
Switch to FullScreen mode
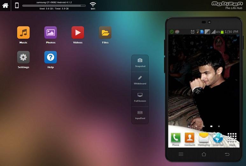tap(140, 97)
